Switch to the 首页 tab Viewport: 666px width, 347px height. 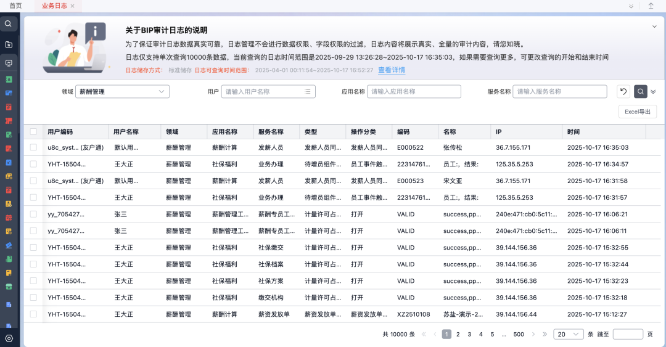[15, 6]
